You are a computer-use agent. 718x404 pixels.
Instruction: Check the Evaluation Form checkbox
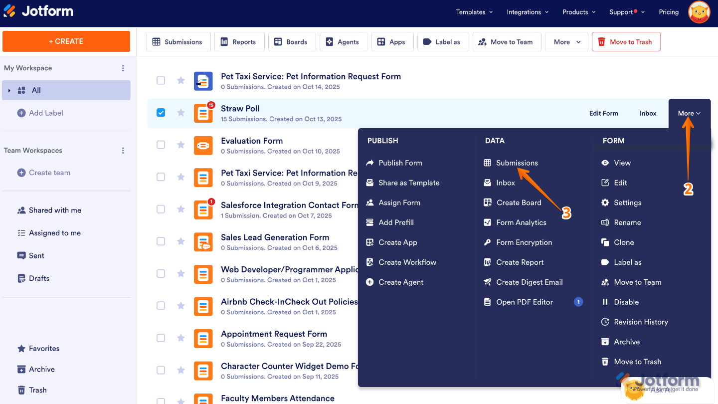click(x=161, y=145)
